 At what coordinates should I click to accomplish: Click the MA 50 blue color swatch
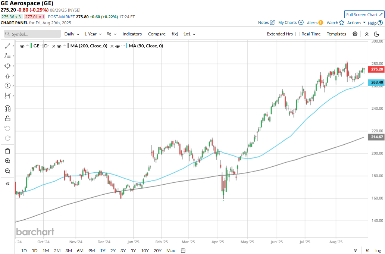click(127, 46)
